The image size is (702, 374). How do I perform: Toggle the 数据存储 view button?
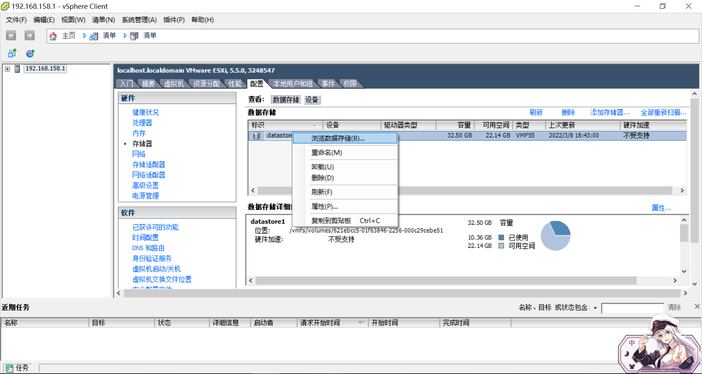286,100
